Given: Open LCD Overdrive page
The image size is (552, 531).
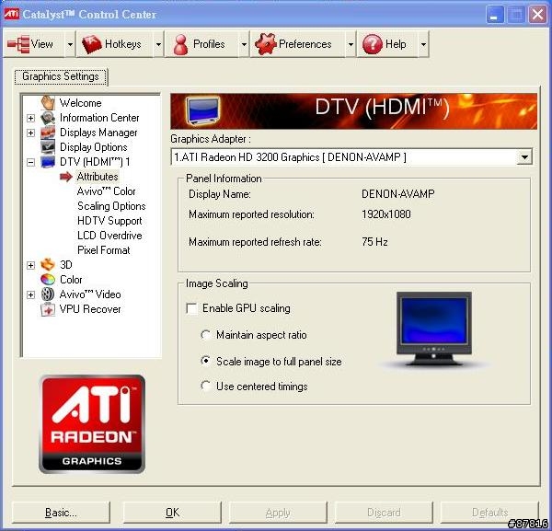Looking at the screenshot, I should coord(109,236).
